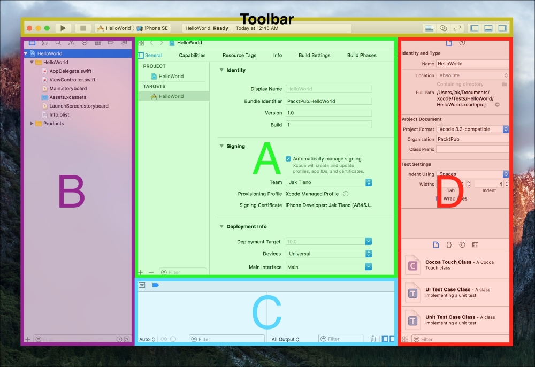Switch to the Build Phases tab

[362, 55]
